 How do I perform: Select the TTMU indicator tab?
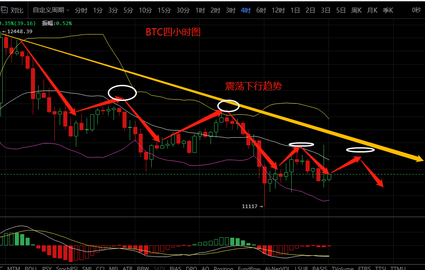pyautogui.click(x=398, y=268)
